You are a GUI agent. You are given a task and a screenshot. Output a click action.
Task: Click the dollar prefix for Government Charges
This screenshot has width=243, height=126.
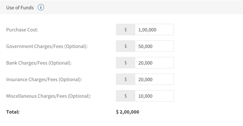pos(126,46)
